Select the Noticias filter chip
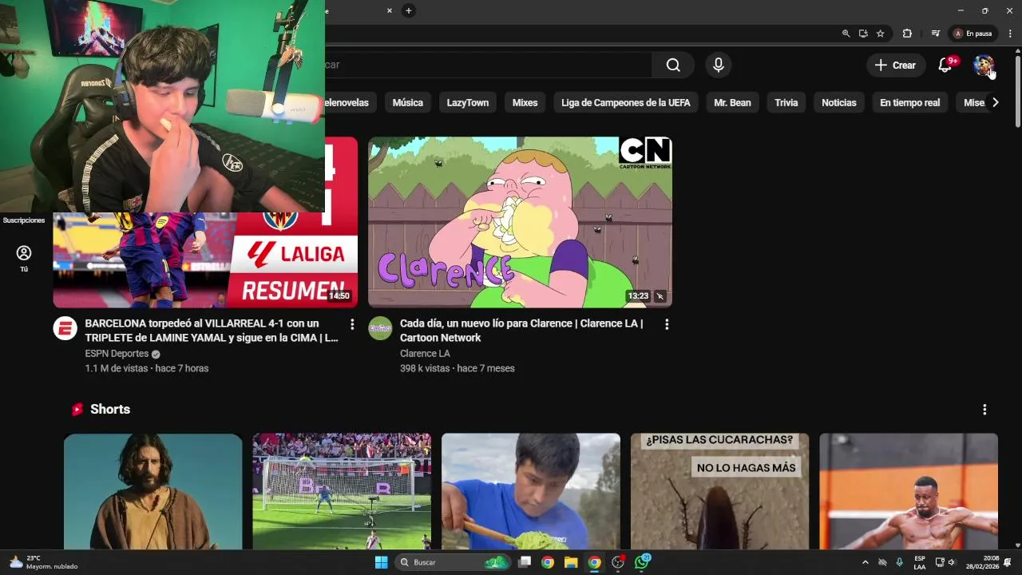The image size is (1022, 575). point(838,102)
